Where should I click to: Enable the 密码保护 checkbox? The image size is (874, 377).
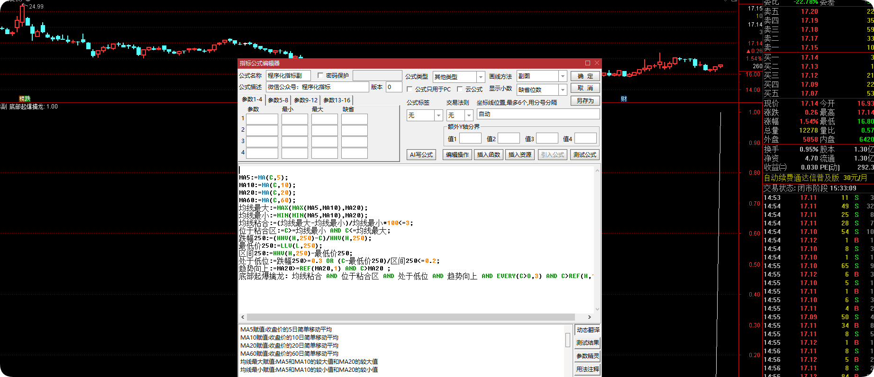[x=320, y=75]
